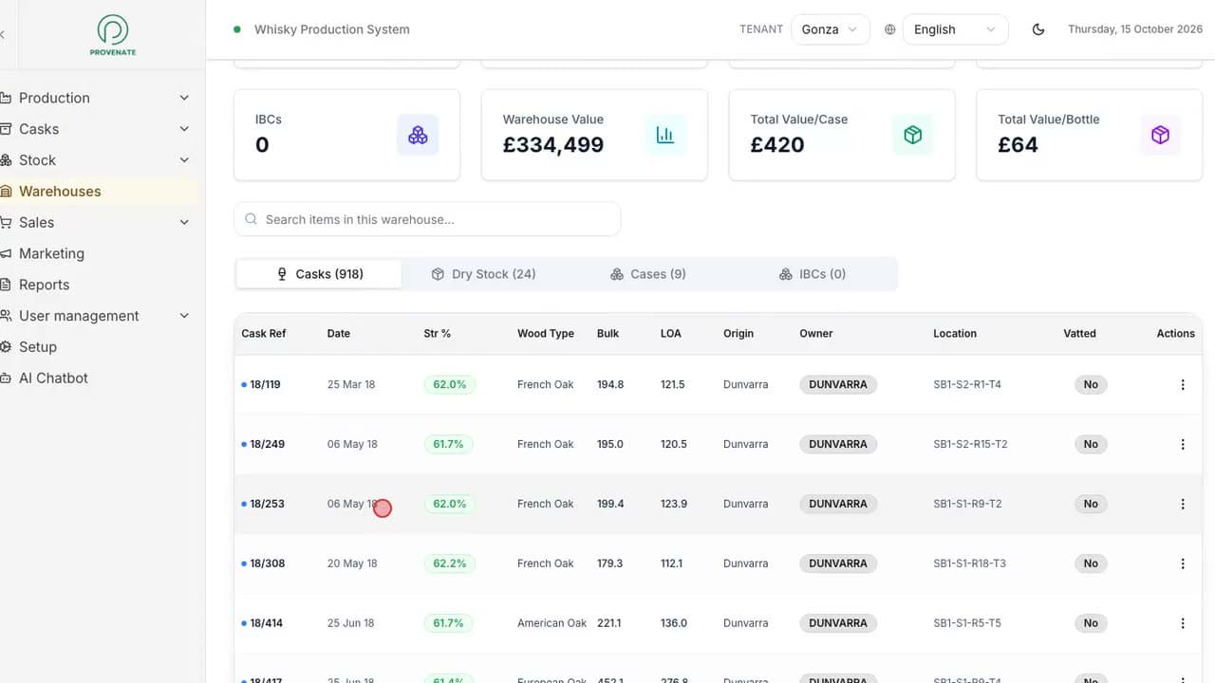Click the Total Value/Case box icon
Screen dimensions: 1215x683
913,135
